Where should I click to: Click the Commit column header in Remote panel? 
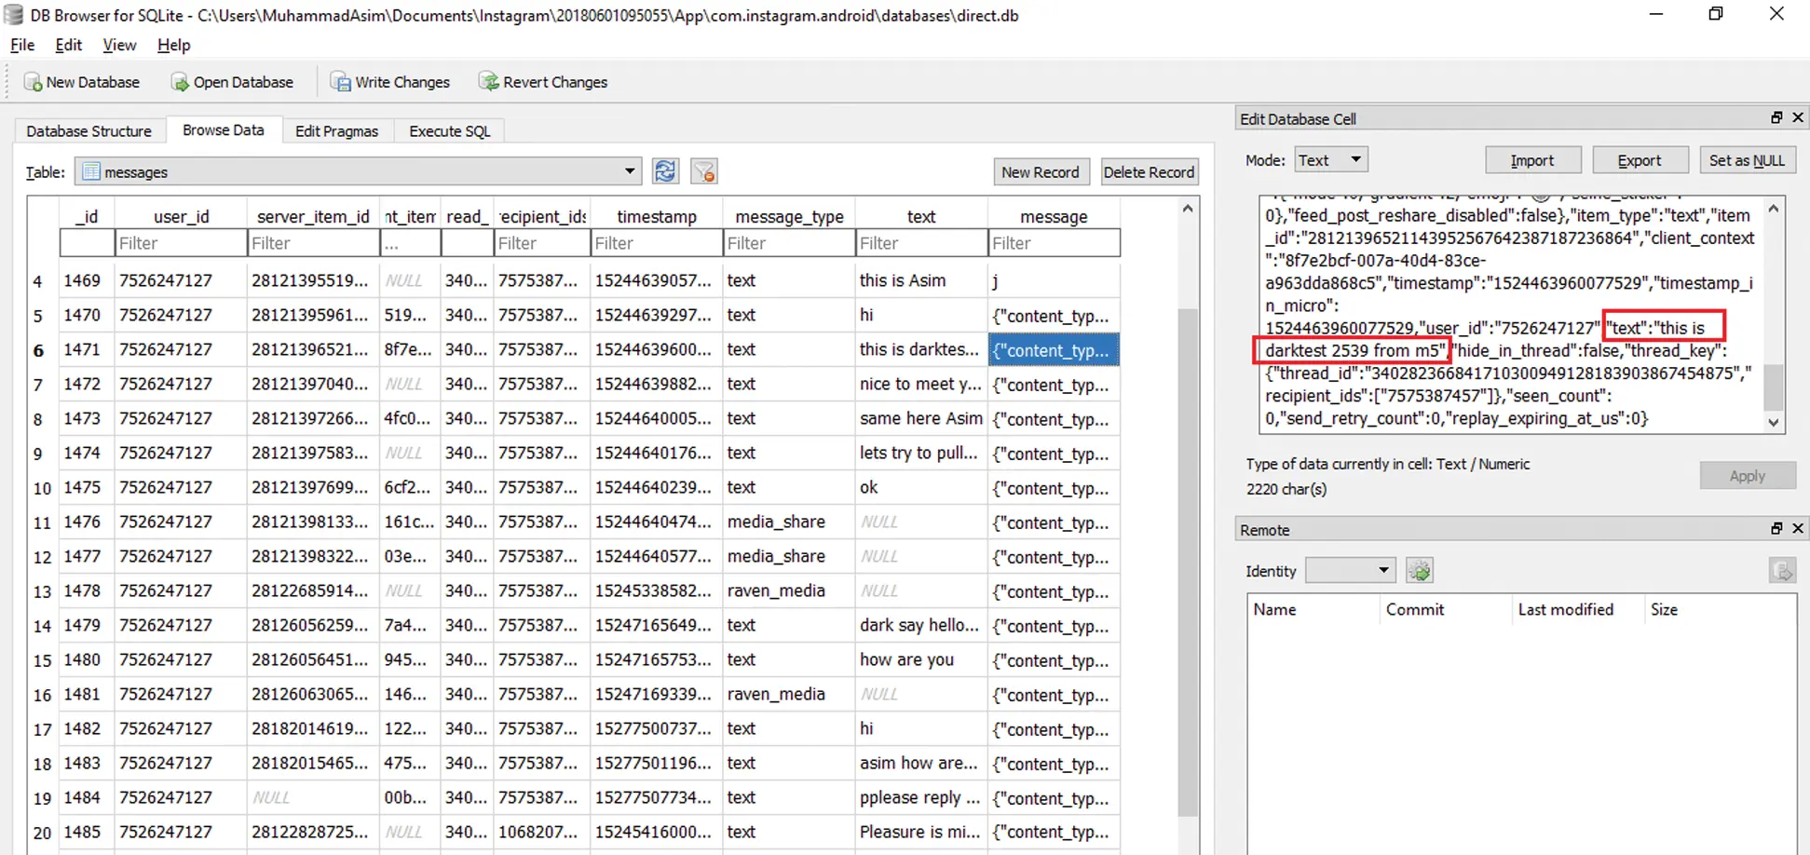pyautogui.click(x=1446, y=609)
